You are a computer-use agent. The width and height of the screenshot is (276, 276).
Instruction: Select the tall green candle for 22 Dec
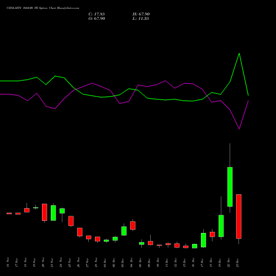tap(230, 187)
